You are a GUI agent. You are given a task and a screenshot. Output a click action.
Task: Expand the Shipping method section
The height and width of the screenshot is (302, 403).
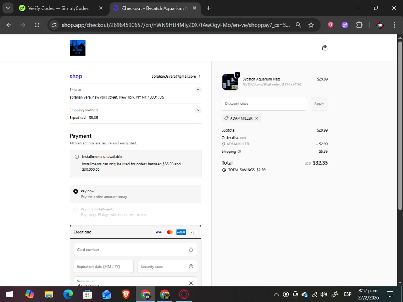(198, 110)
